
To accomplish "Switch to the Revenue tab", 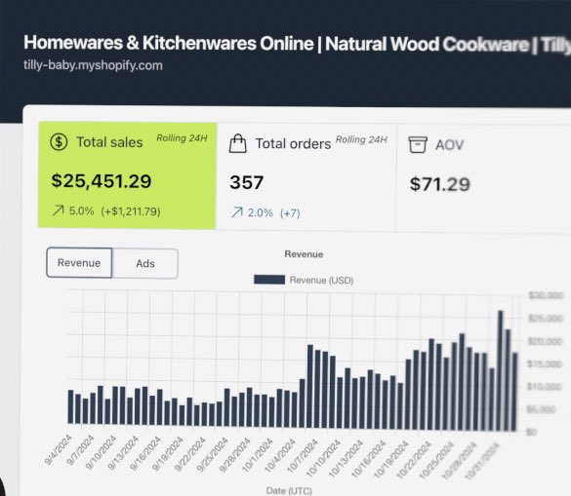I will click(x=79, y=262).
